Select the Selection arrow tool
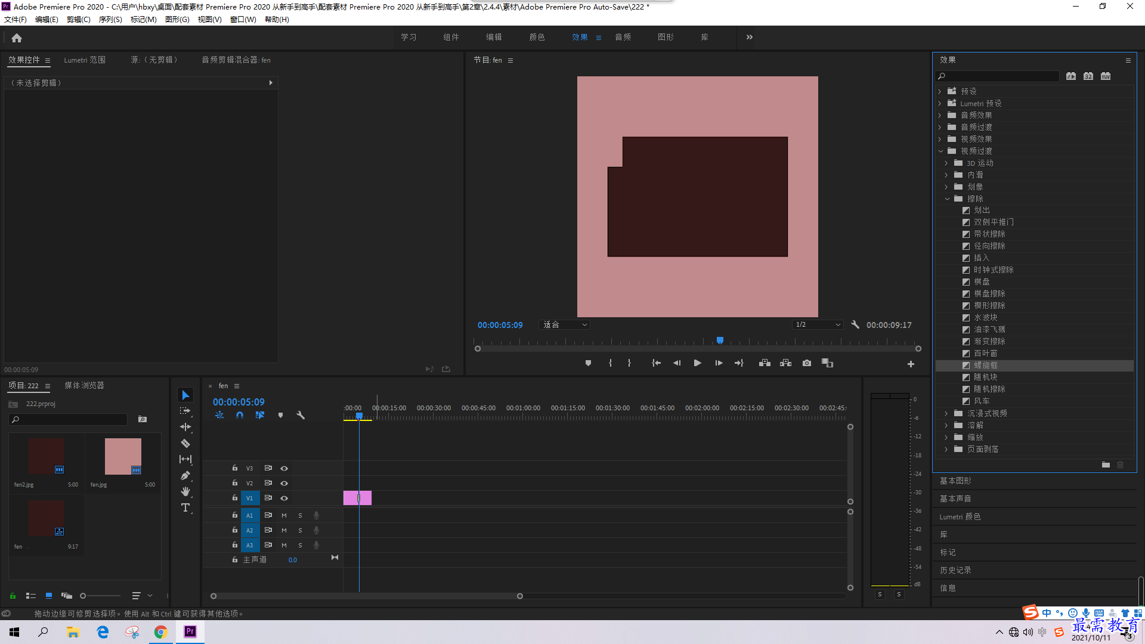 point(185,395)
